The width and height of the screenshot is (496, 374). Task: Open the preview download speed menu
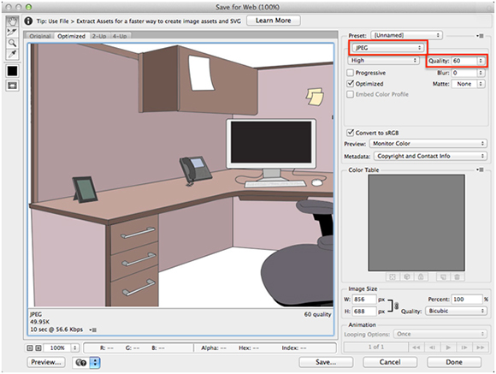pos(92,329)
